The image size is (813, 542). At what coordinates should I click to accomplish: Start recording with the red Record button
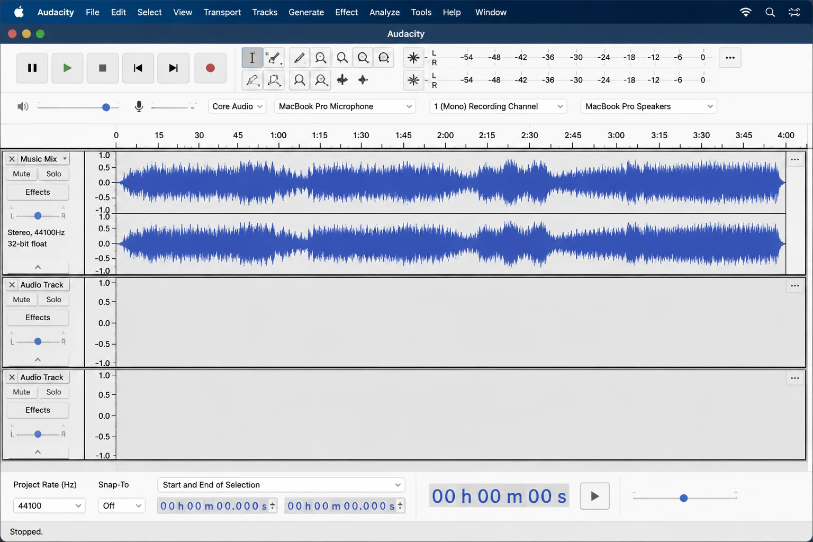[x=210, y=68]
